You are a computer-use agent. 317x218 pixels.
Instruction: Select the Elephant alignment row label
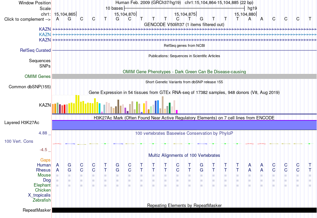tap(42, 185)
